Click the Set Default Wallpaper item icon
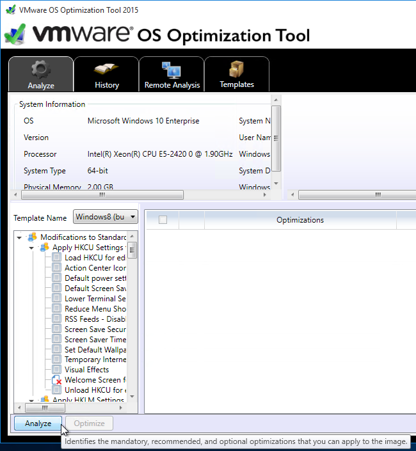This screenshot has width=416, height=451. tap(57, 349)
